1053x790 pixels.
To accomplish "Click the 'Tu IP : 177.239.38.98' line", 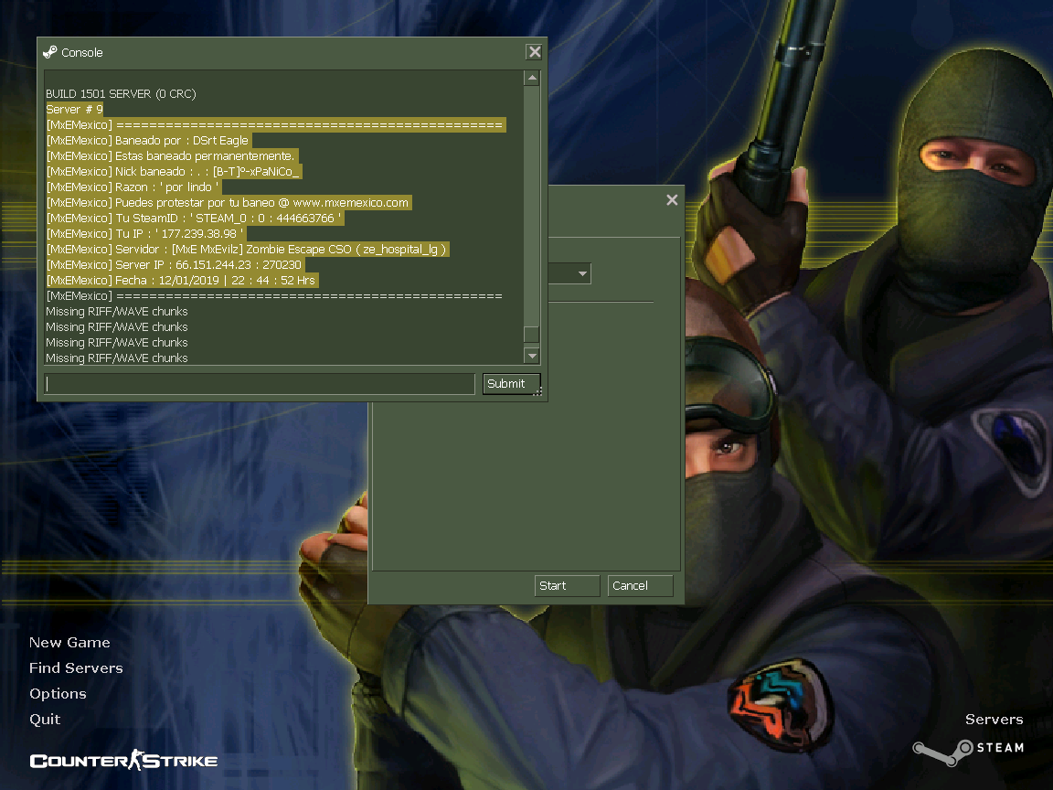I will click(x=145, y=233).
